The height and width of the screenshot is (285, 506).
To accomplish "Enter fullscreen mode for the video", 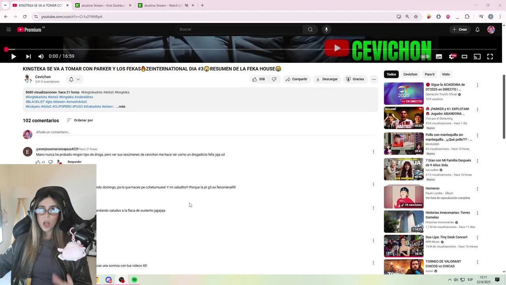I will (x=490, y=57).
